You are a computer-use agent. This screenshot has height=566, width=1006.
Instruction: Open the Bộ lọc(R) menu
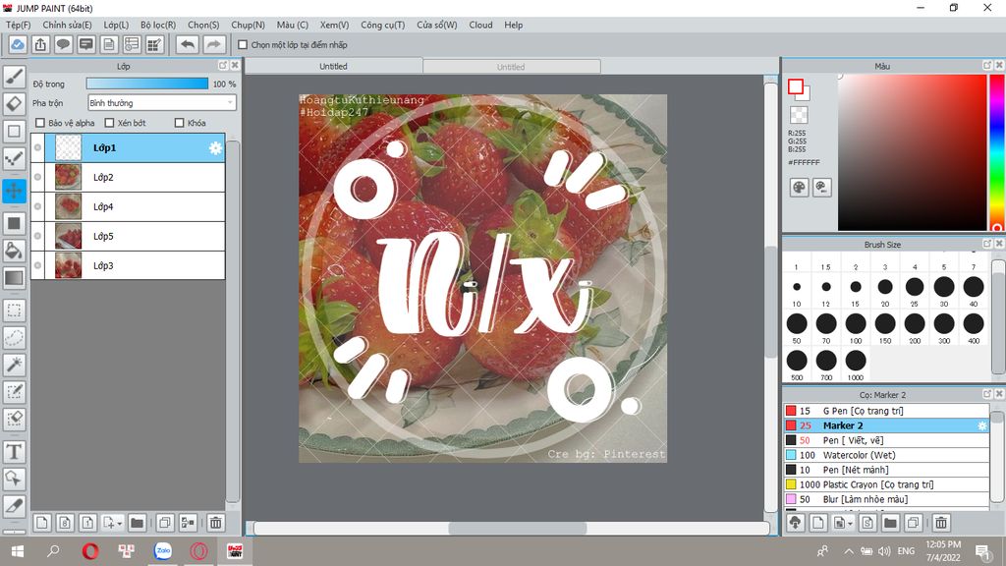pos(158,25)
